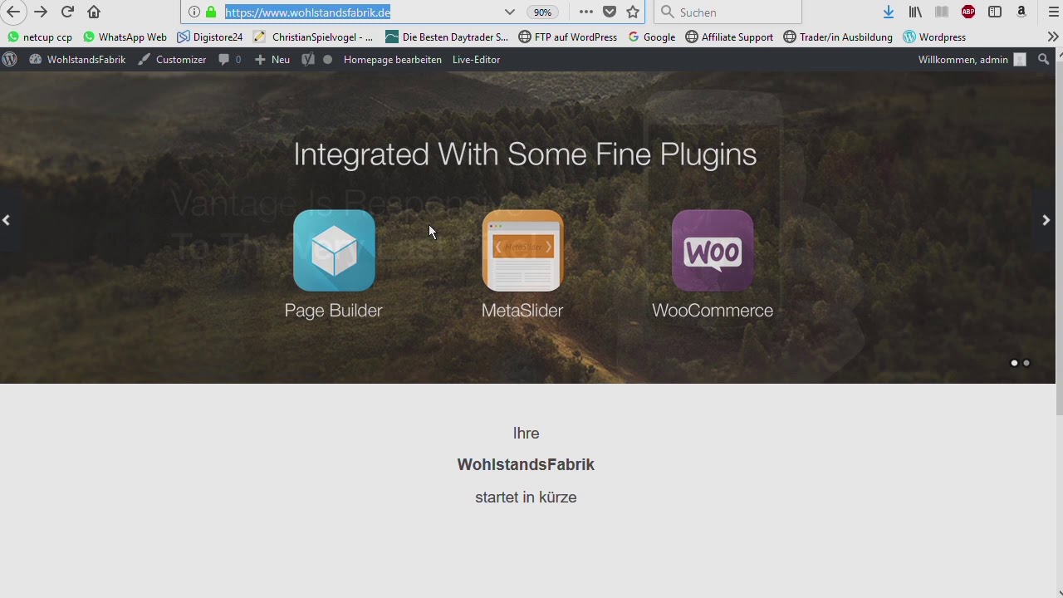This screenshot has height=598, width=1063.
Task: Click the Adblock Plus ABP icon
Action: point(968,12)
